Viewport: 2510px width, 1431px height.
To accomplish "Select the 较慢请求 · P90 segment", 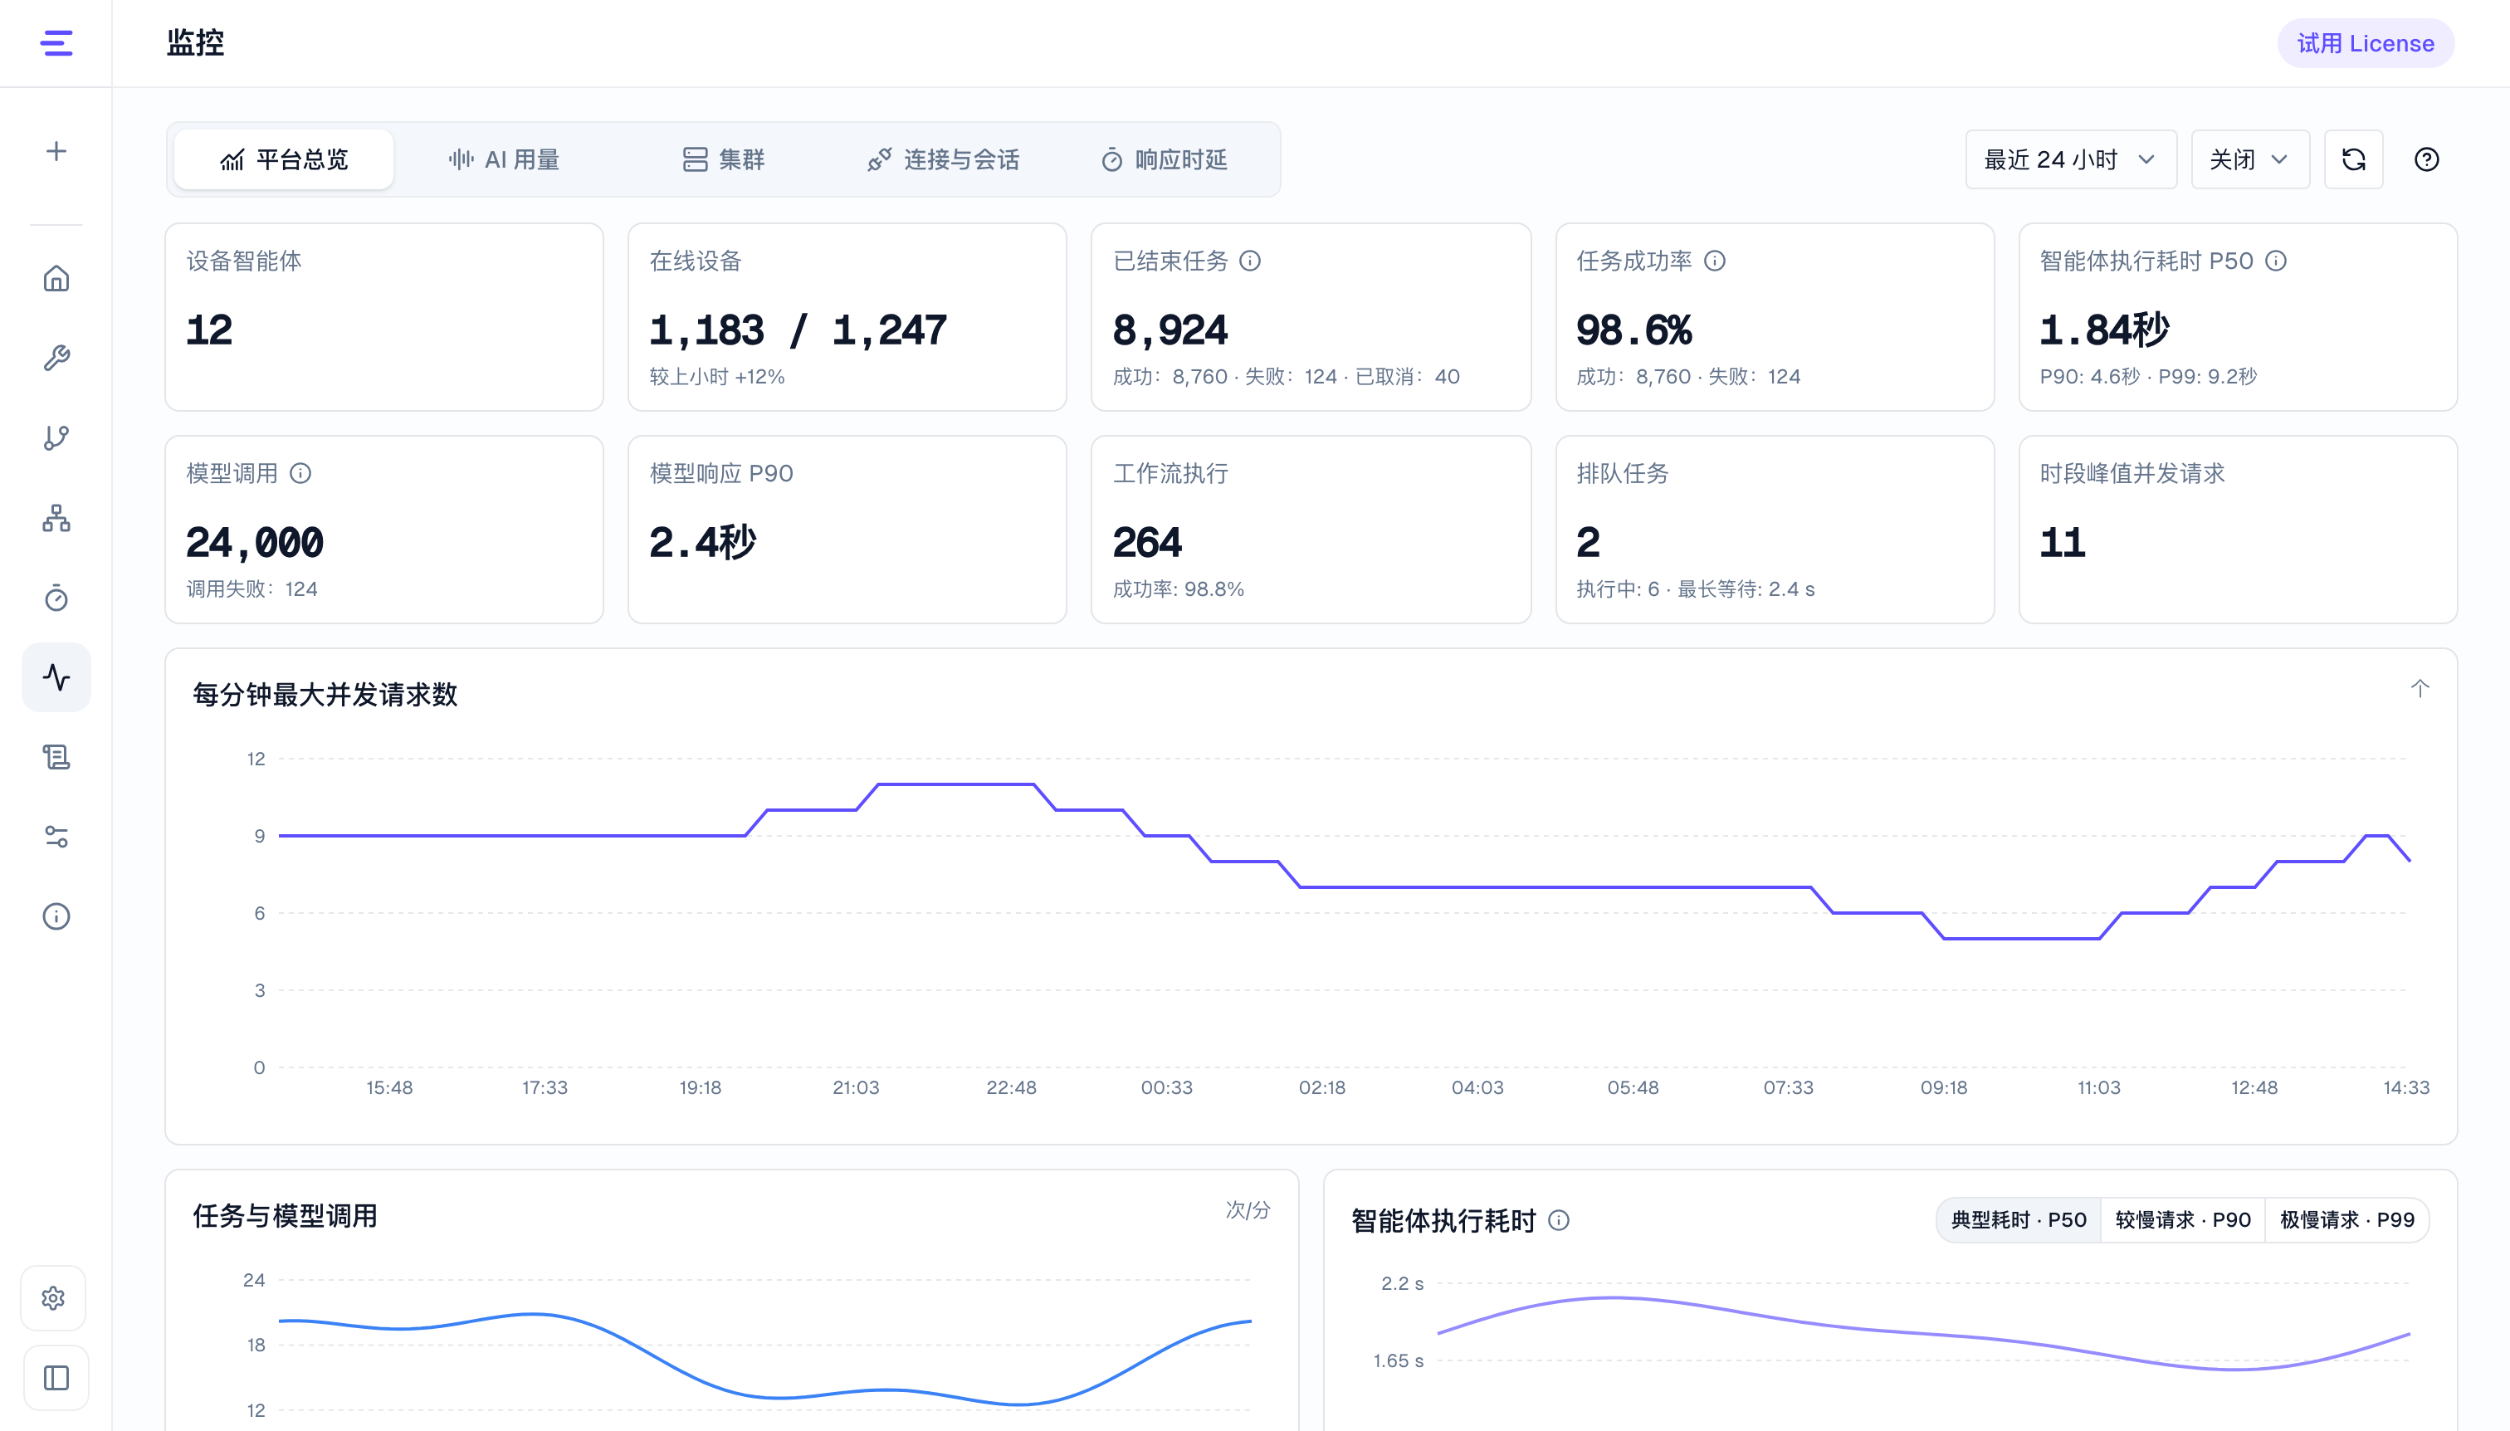I will pyautogui.click(x=2183, y=1219).
